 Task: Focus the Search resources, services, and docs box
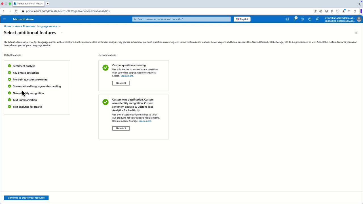click(x=181, y=19)
